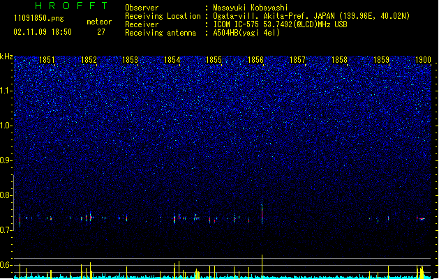Click the date stamp 02.11.09 18:50

(x=43, y=32)
